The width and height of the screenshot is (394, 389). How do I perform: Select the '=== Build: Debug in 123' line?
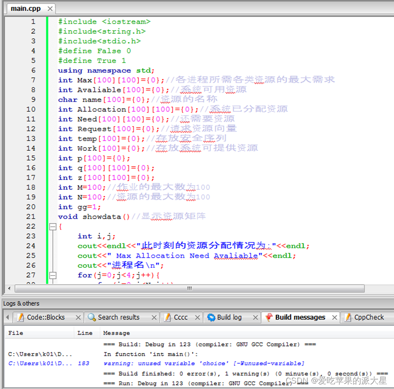pyautogui.click(x=210, y=344)
